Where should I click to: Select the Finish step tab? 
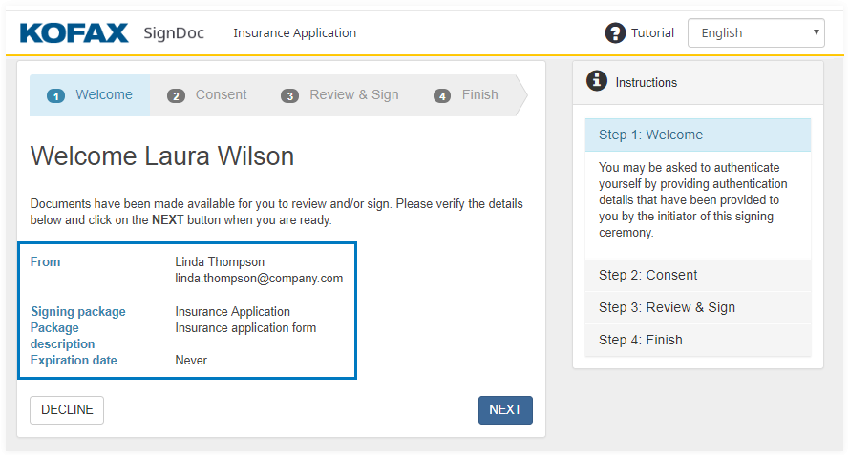[479, 95]
